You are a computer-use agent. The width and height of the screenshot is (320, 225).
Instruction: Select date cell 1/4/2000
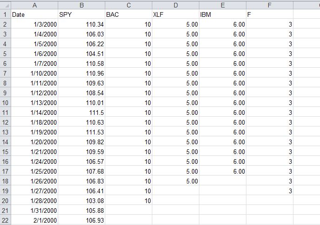34,34
